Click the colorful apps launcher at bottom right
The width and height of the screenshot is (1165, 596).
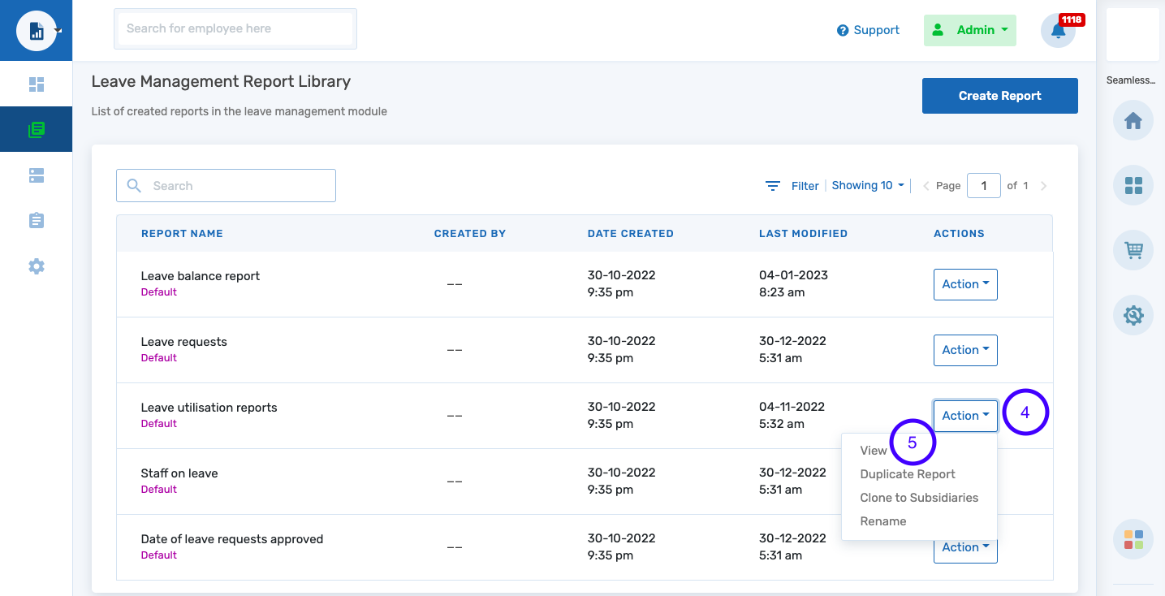pos(1133,538)
